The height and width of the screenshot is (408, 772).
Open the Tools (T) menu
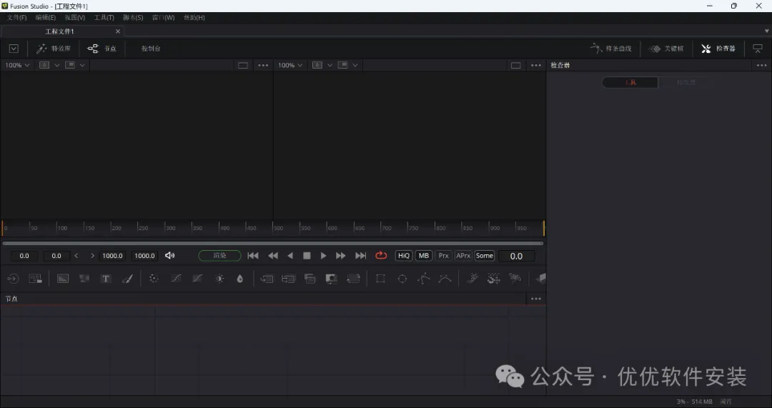click(104, 17)
